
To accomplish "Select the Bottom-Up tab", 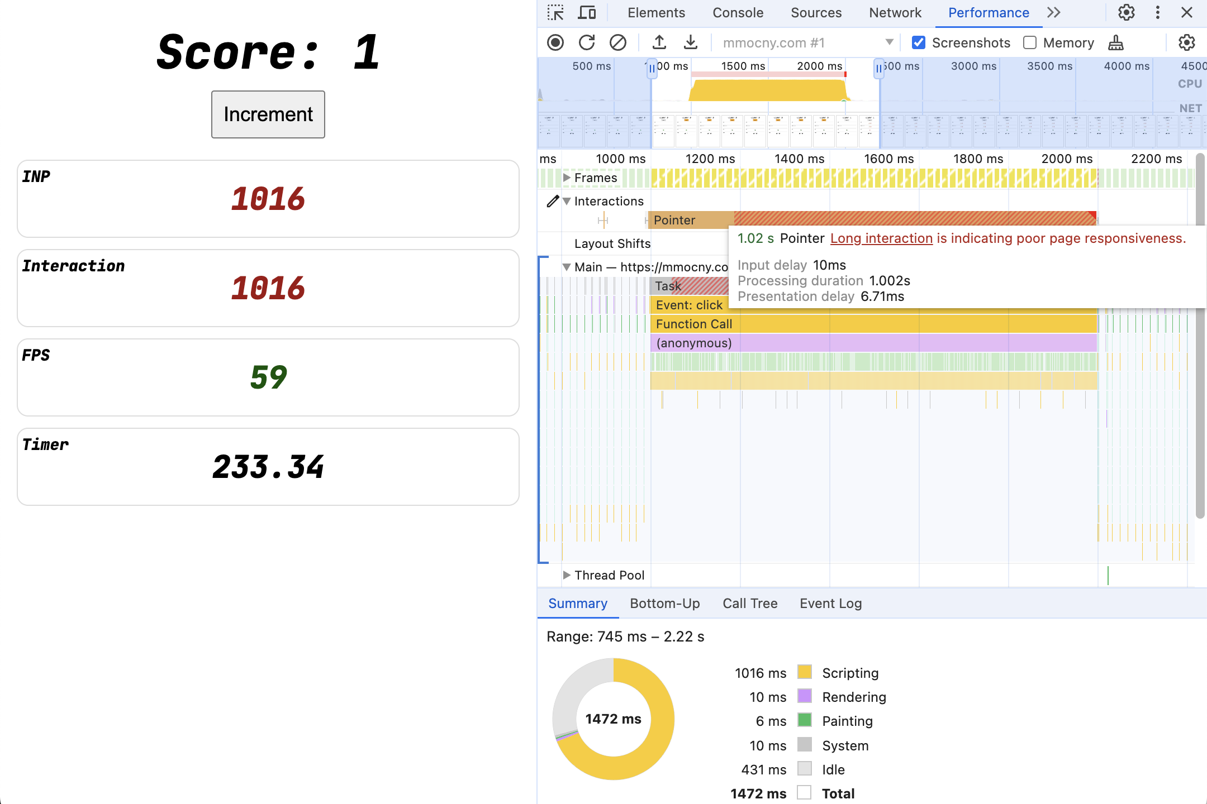I will click(664, 602).
